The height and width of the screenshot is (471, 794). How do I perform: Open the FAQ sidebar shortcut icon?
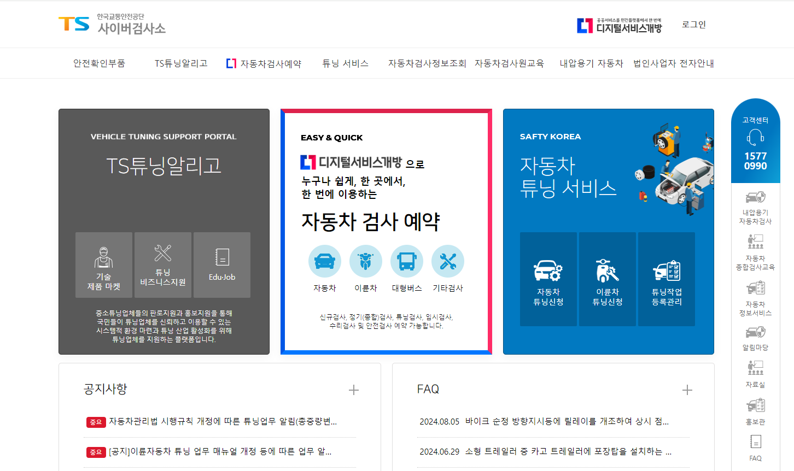click(755, 441)
